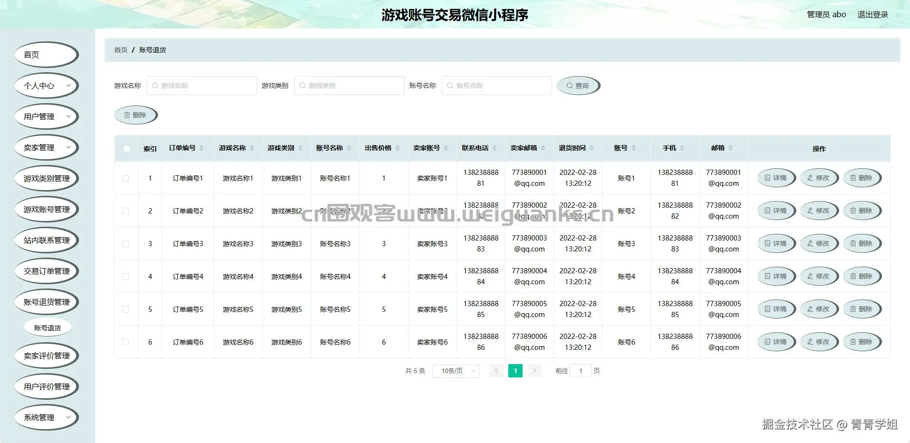
Task: Click the page jump number input
Action: click(581, 371)
